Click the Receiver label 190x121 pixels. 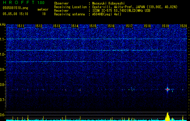(61, 11)
